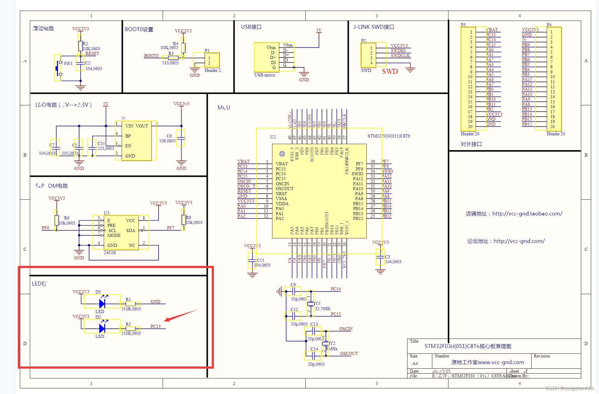The width and height of the screenshot is (599, 394).
Task: Select the U3 24C08 EEPROM chip
Action: pos(121,232)
